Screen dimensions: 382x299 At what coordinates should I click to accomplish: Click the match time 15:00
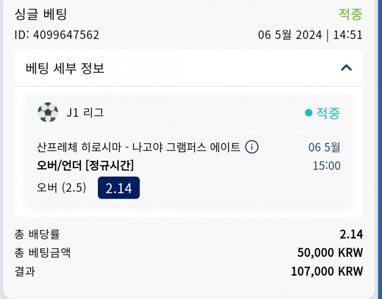tap(327, 166)
